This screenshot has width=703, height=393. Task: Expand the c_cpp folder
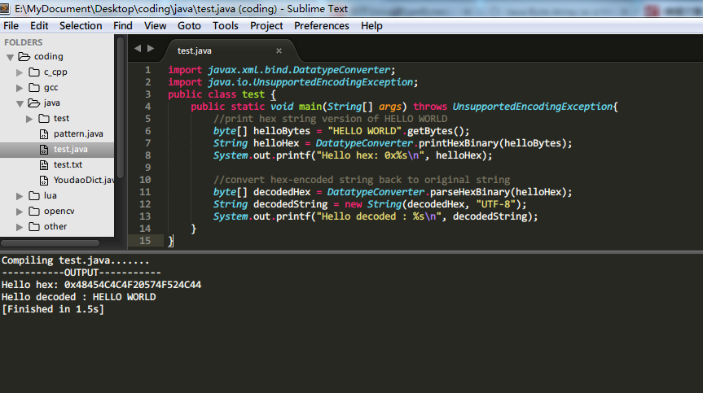(20, 72)
